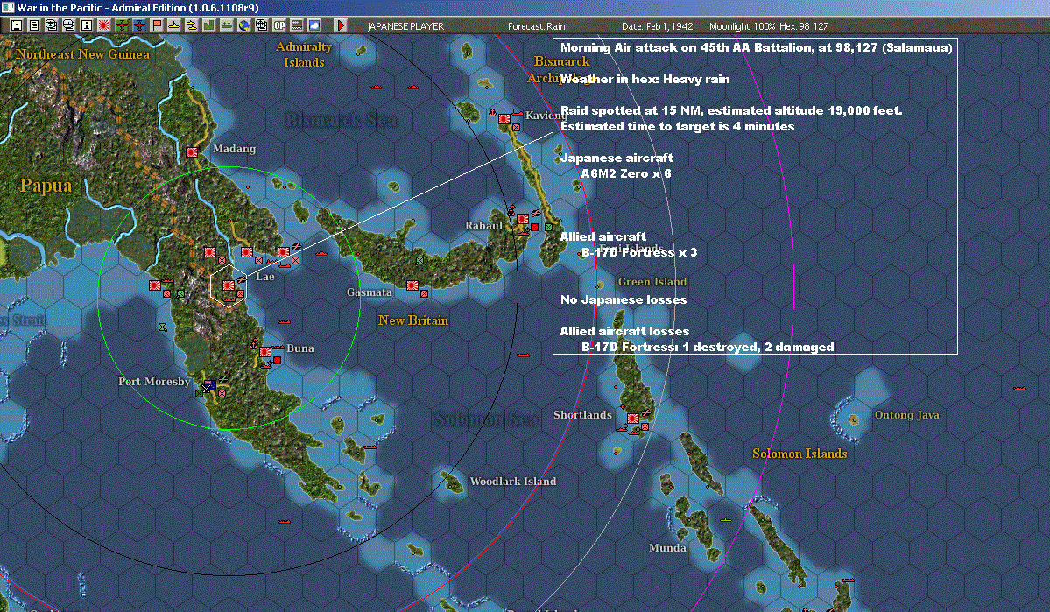The height and width of the screenshot is (612, 1050).
Task: Open the info 'i' toolbar icon
Action: click(x=87, y=25)
